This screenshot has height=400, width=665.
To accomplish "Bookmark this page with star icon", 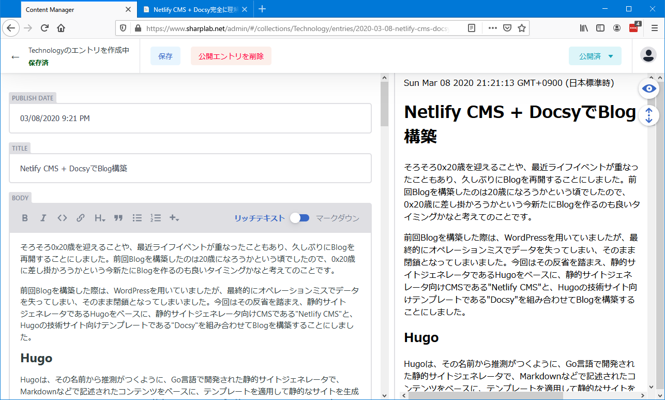I will (522, 28).
